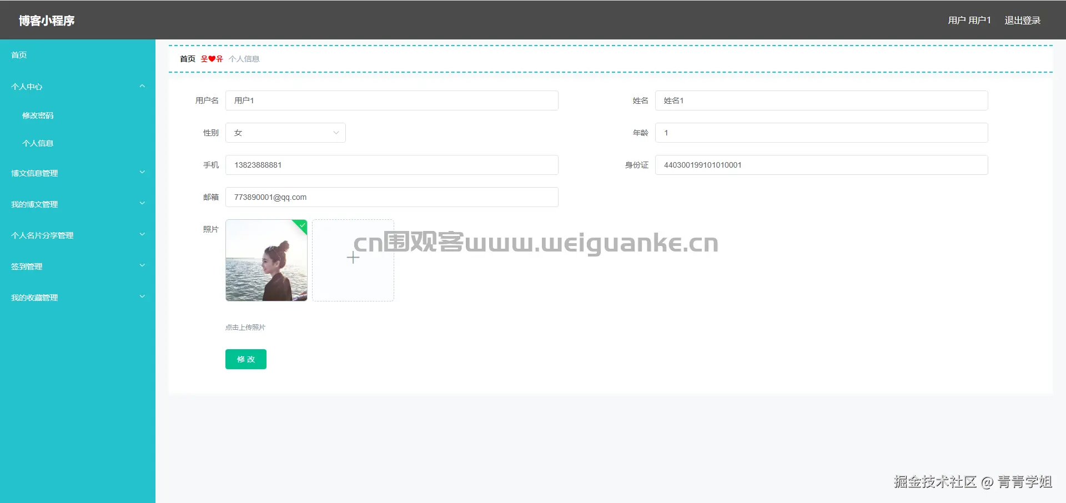Click the plus icon to upload photo

coord(353,258)
